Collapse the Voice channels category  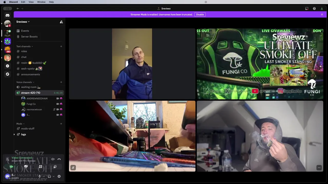[x=25, y=82]
